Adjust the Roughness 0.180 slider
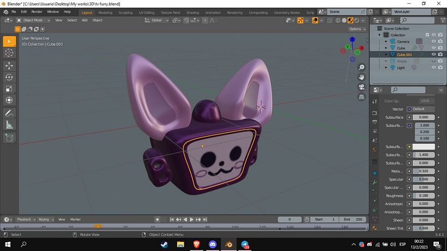 pos(424,196)
